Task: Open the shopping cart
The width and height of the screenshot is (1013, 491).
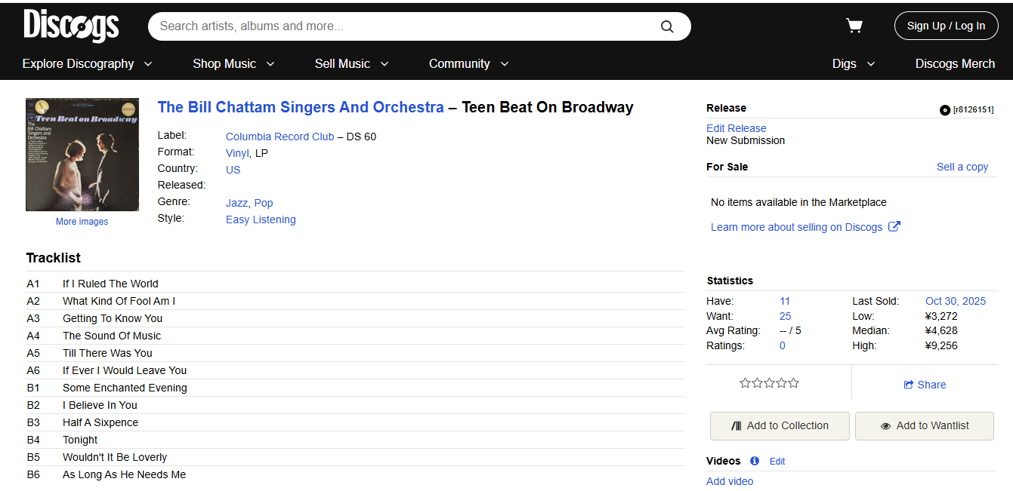Action: (854, 26)
